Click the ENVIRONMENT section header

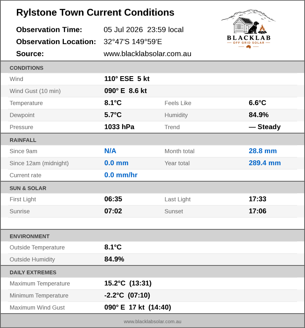pos(152,236)
